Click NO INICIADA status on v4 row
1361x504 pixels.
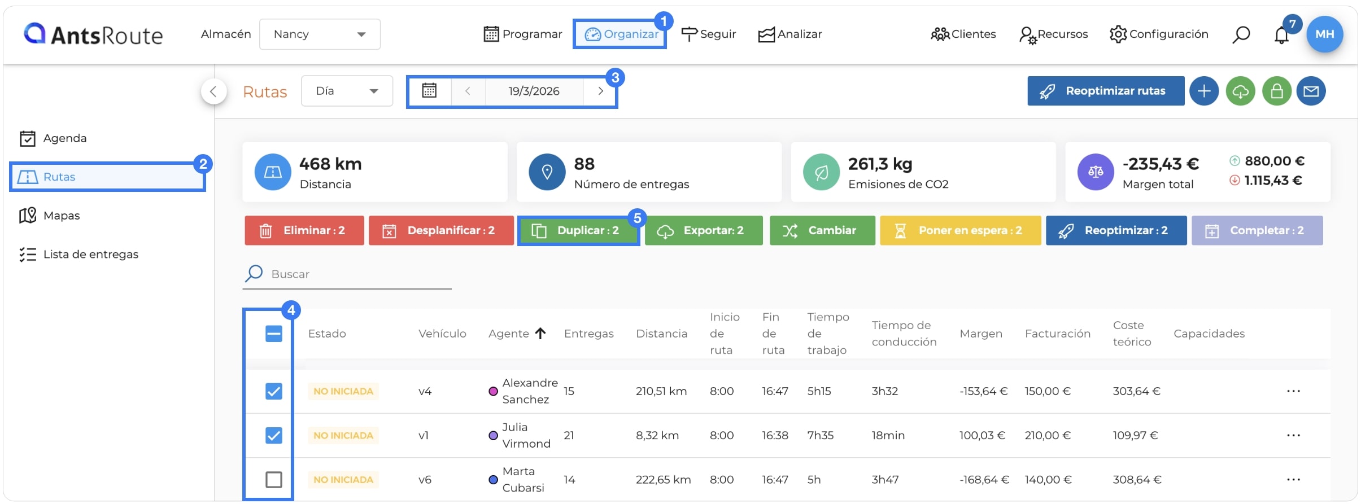point(343,391)
